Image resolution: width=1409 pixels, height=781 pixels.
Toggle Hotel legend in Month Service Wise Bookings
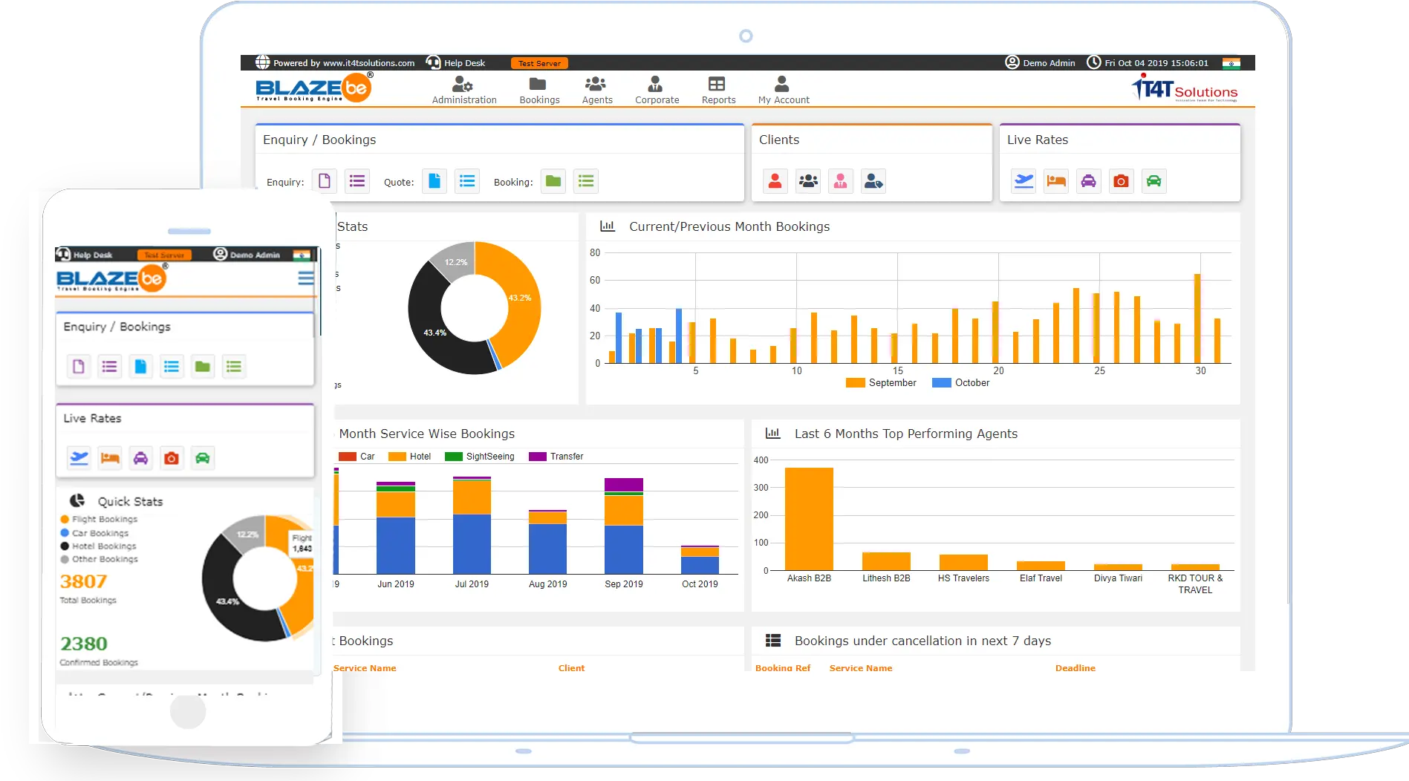tap(409, 457)
